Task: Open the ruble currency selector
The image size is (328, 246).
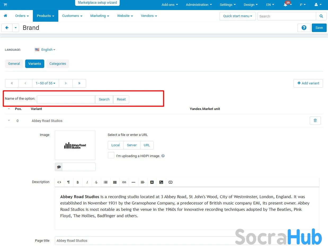Action: tap(303, 5)
